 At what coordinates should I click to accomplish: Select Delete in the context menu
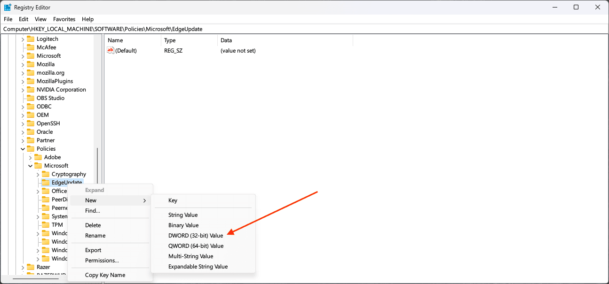click(x=111, y=225)
